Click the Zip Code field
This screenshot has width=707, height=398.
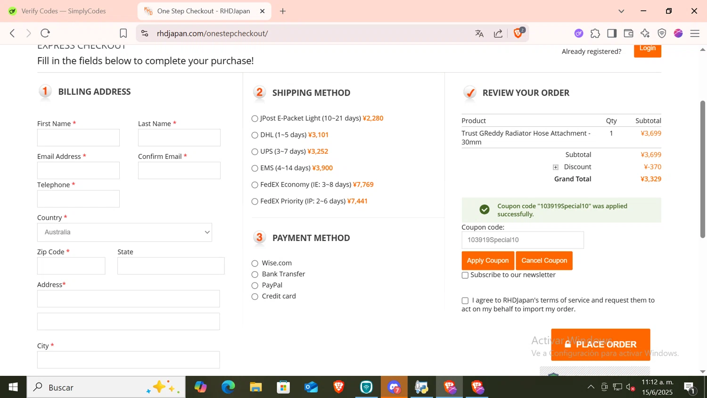tap(71, 266)
